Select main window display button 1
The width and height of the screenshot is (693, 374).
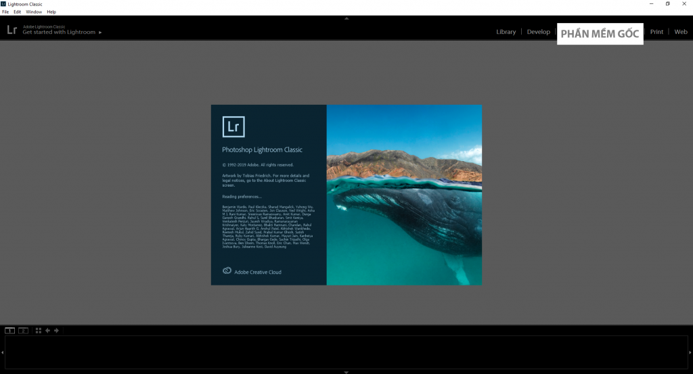pos(9,330)
